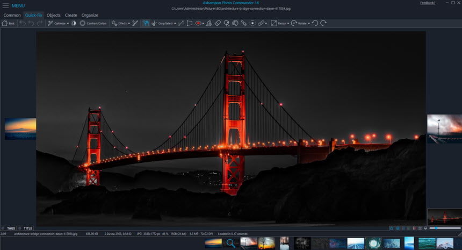Click the redo arrow icon
462x250 pixels.
[x=39, y=23]
